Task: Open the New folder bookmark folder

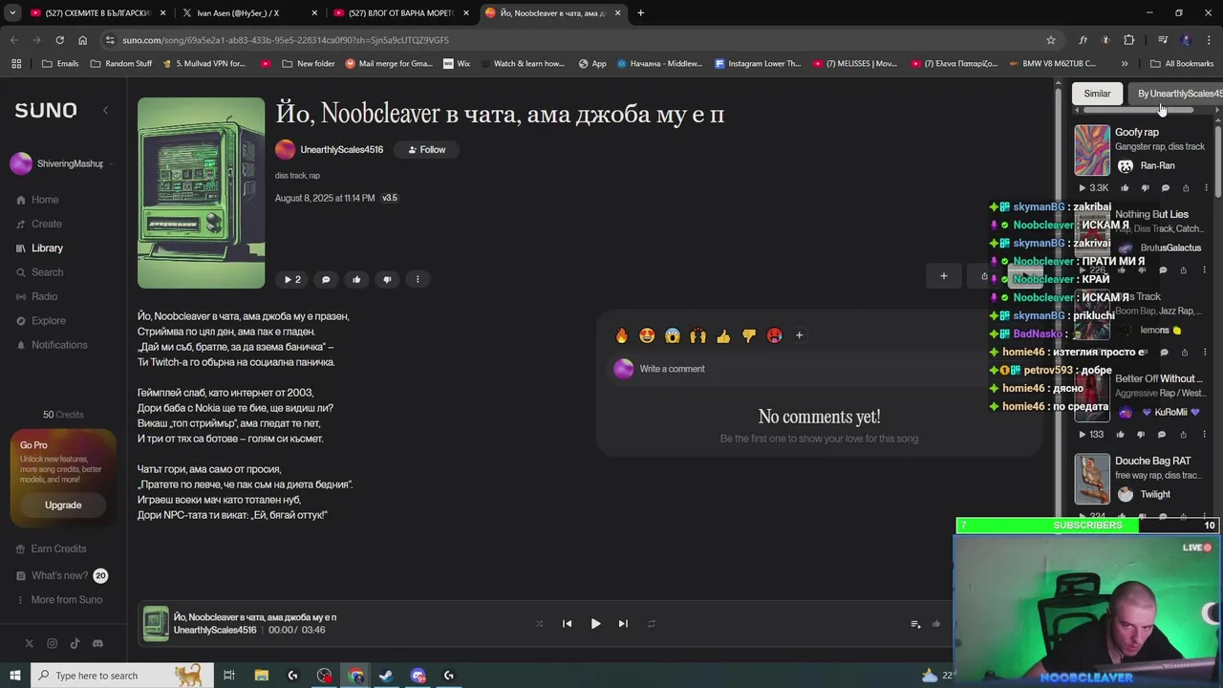Action: pos(309,64)
